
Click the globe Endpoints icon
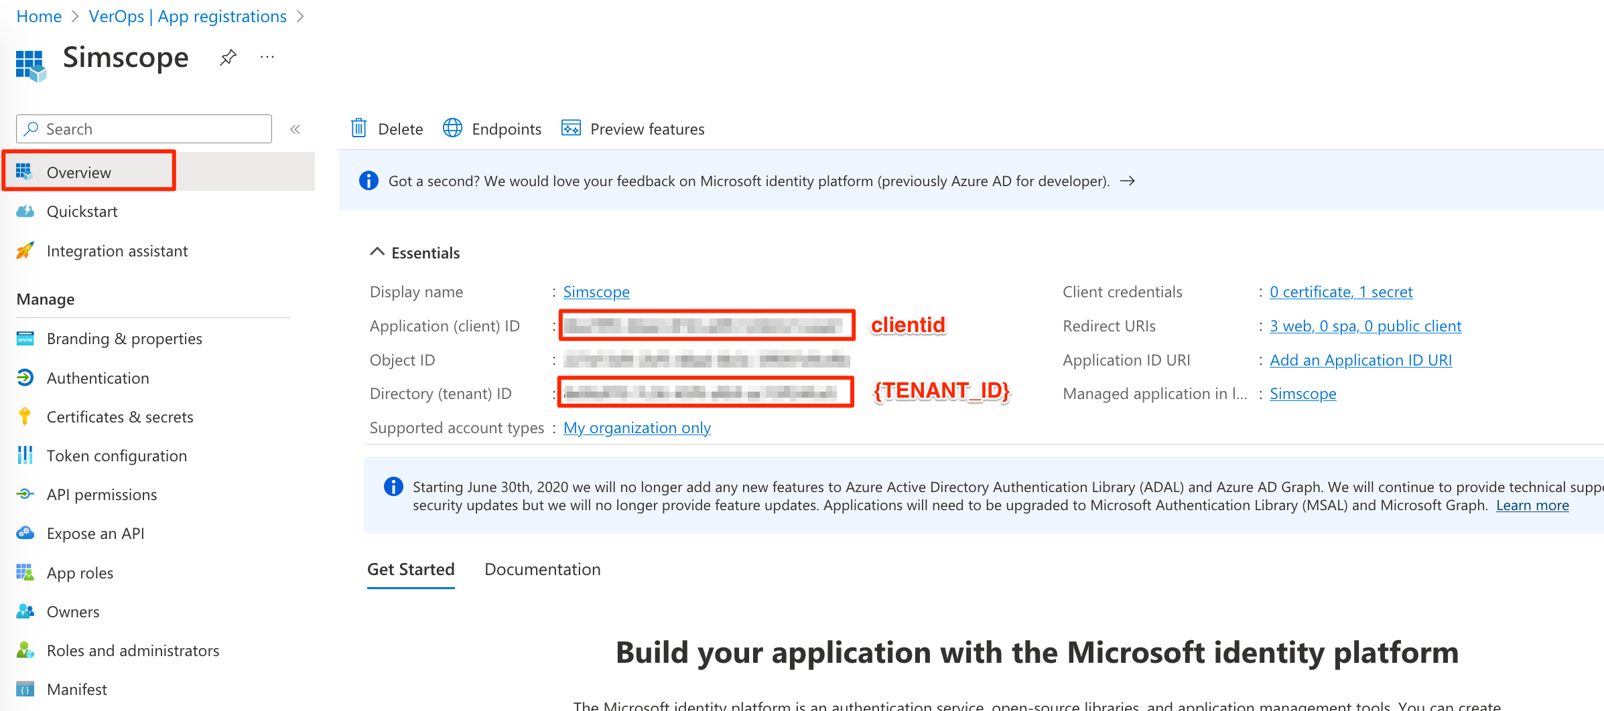(x=453, y=128)
